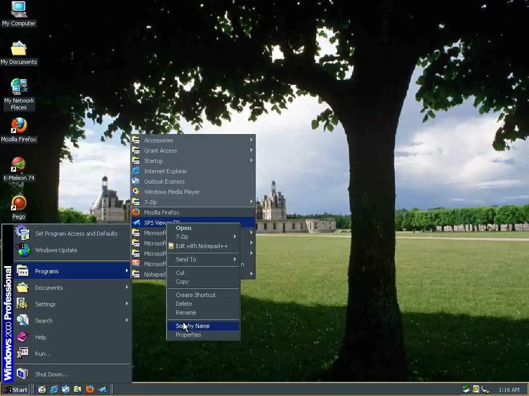Expand the Documents submenu arrow in the Start menu
Viewport: 529px width, 396px height.
coord(127,287)
